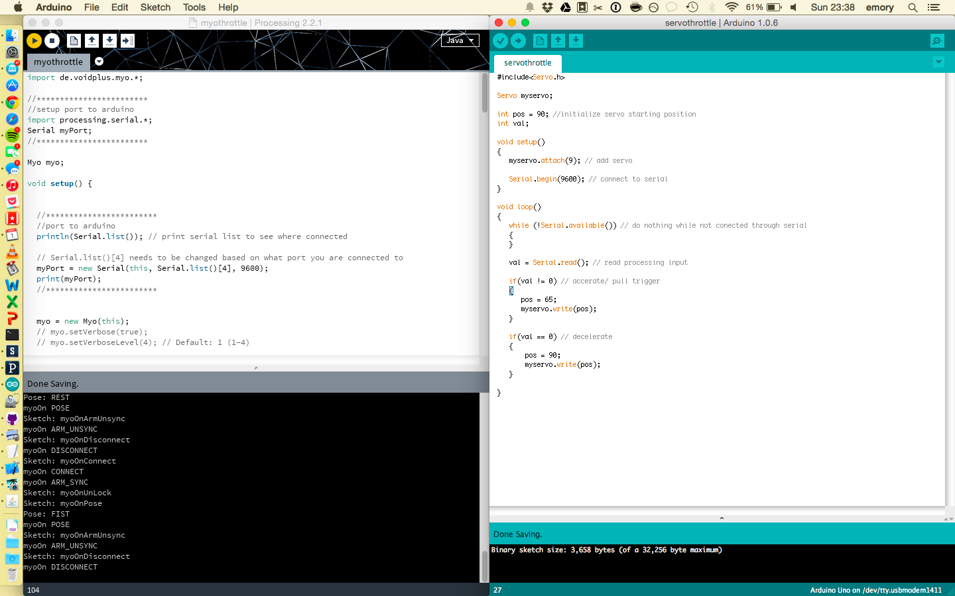Screen dimensions: 955x596
Task: Open Wi-Fi status menu
Action: (x=732, y=7)
